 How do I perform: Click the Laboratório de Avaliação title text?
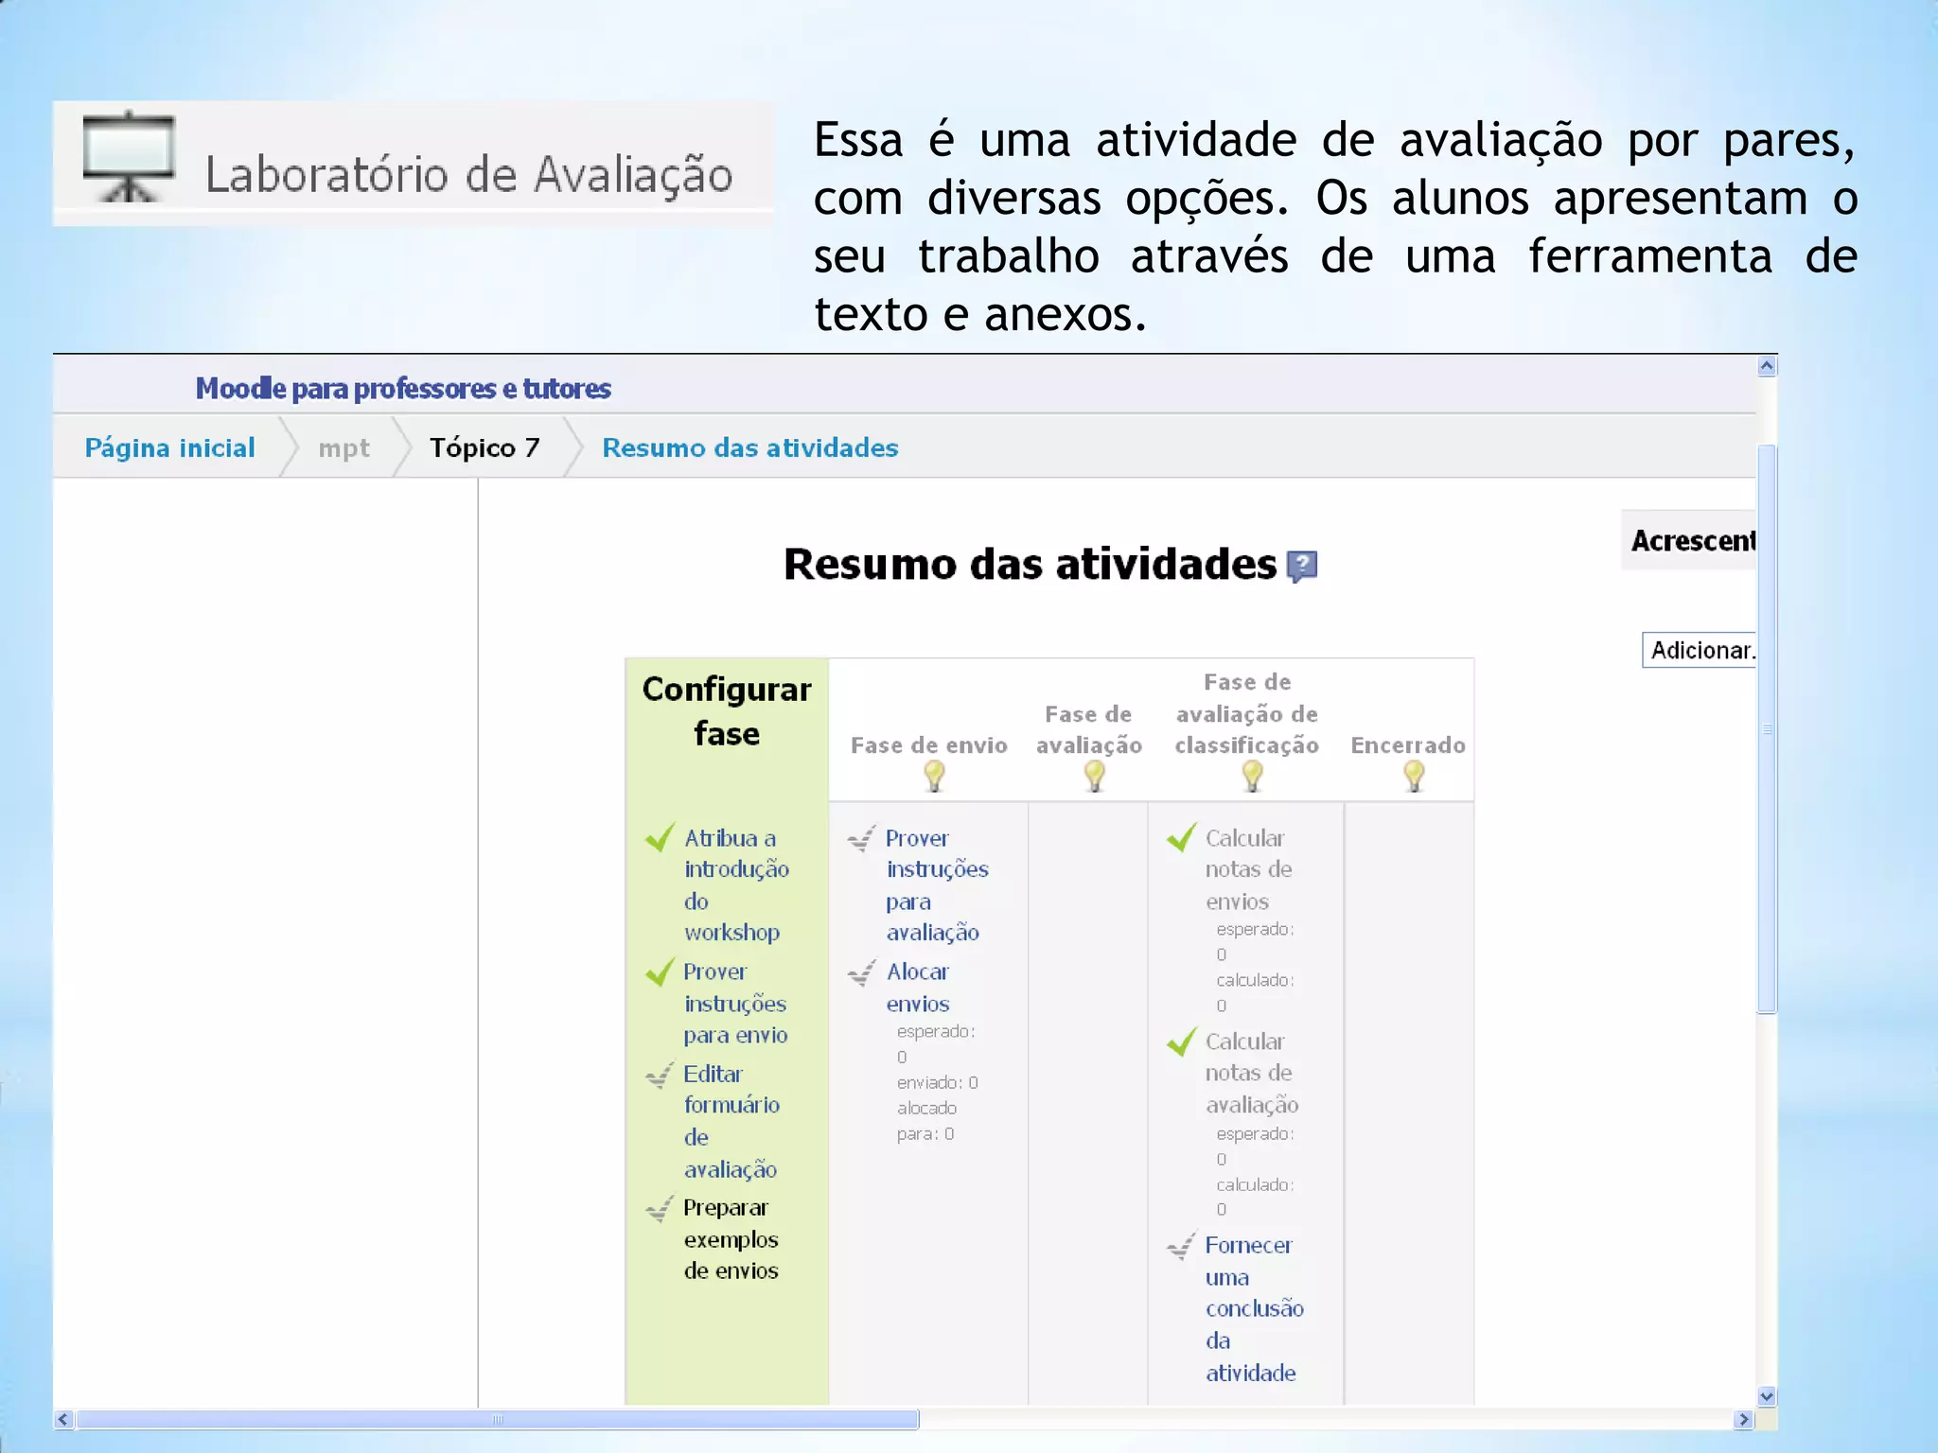click(x=469, y=175)
